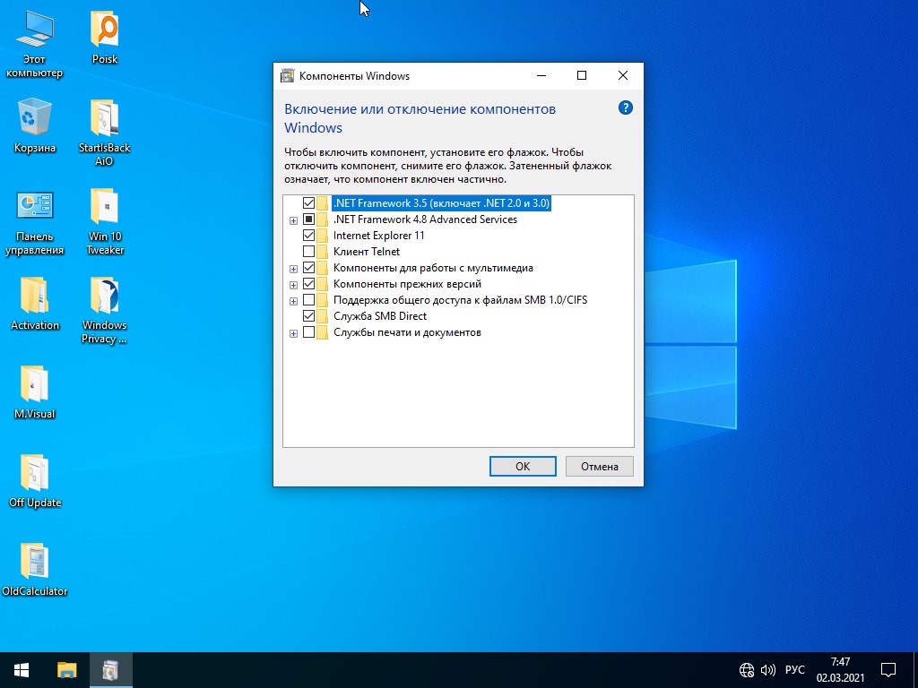Open the Этот компьютер desktop icon
This screenshot has width=918, height=688.
coord(35,44)
